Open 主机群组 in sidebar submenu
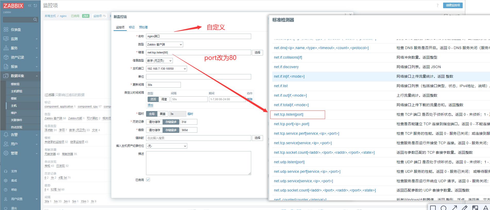This screenshot has height=210, width=490. coord(16,91)
